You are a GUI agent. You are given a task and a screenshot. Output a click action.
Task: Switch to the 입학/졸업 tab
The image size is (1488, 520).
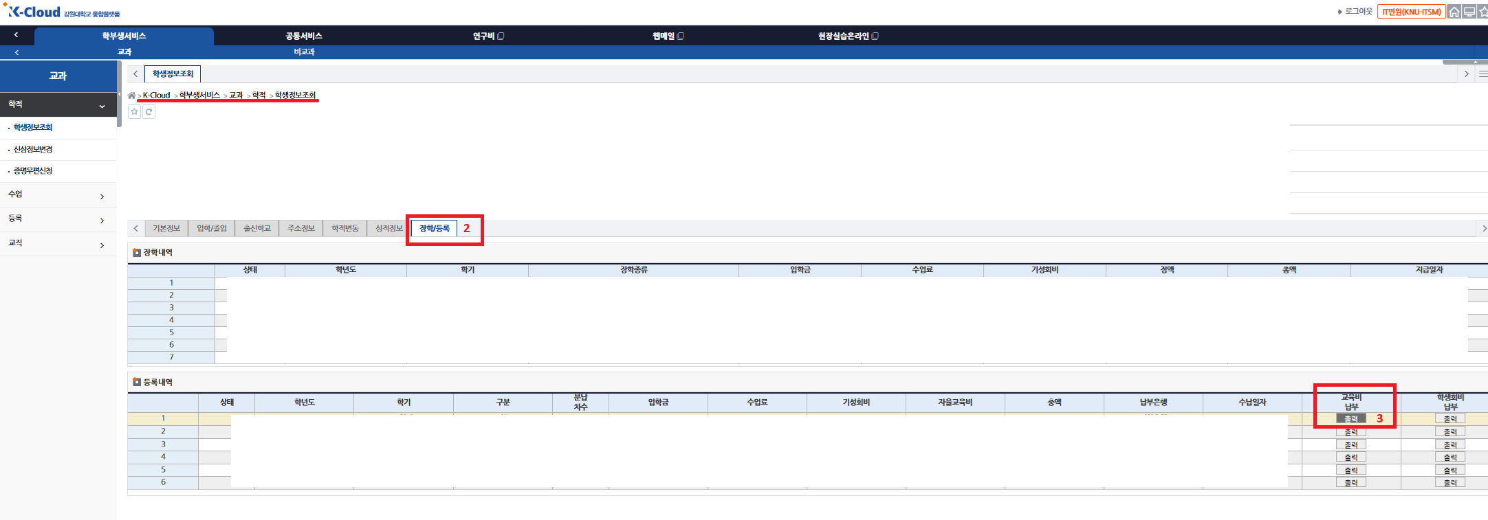click(x=211, y=228)
